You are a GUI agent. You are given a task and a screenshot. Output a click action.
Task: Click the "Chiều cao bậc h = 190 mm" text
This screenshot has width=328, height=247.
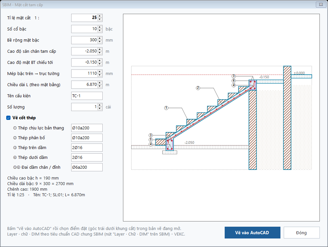pos(33,178)
